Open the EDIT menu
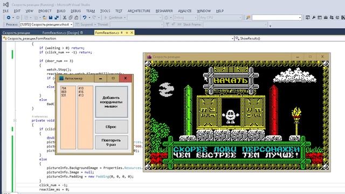 (x=17, y=11)
